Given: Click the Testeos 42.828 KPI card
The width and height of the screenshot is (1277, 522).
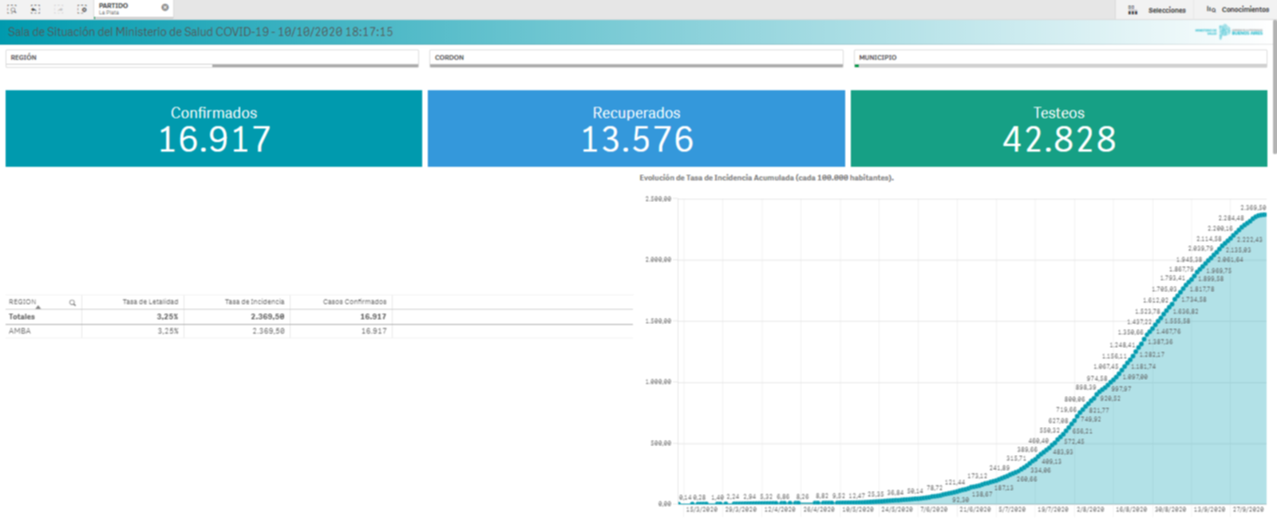Looking at the screenshot, I should point(1058,129).
